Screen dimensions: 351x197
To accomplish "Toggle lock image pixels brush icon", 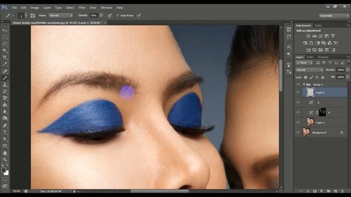I will tap(312, 77).
